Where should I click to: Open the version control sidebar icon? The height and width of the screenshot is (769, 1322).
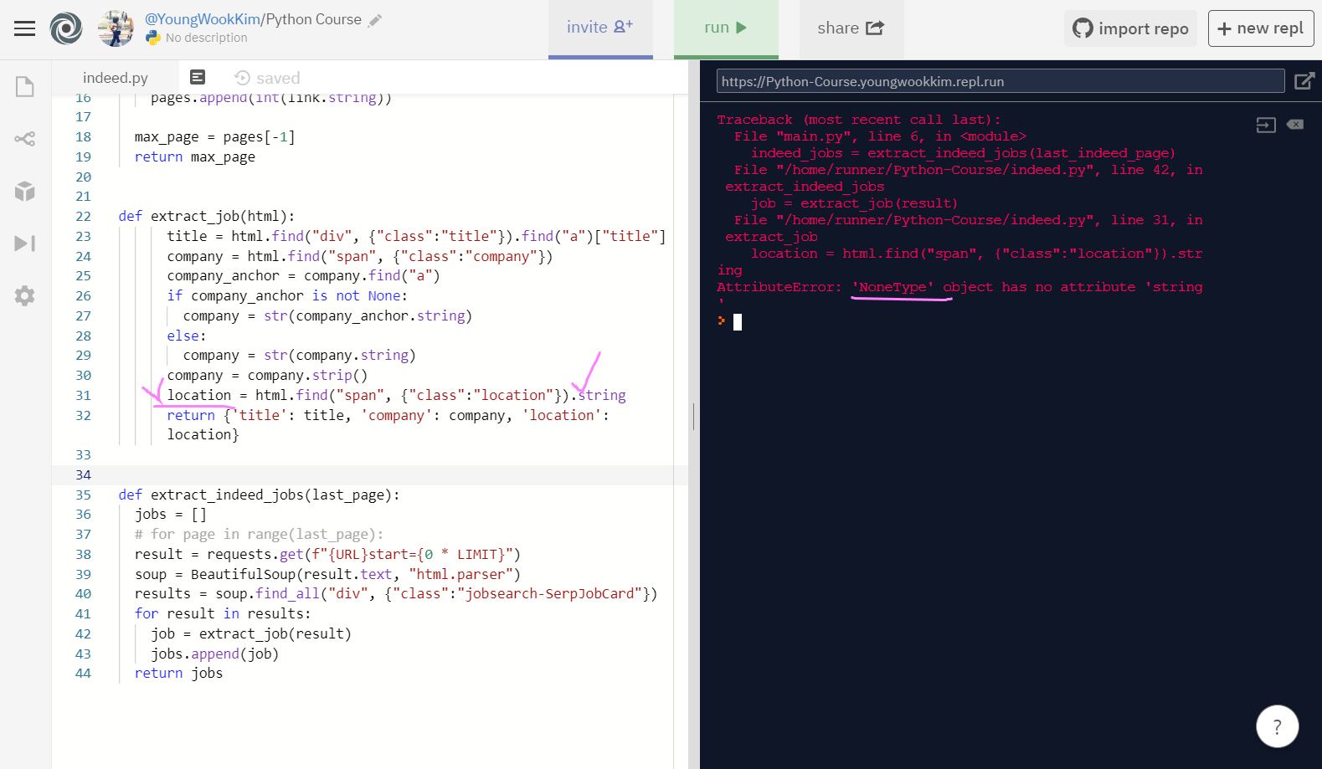25,139
